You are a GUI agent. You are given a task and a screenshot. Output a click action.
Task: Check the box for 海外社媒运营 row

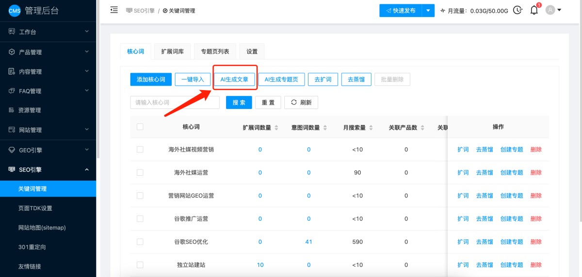pyautogui.click(x=140, y=172)
